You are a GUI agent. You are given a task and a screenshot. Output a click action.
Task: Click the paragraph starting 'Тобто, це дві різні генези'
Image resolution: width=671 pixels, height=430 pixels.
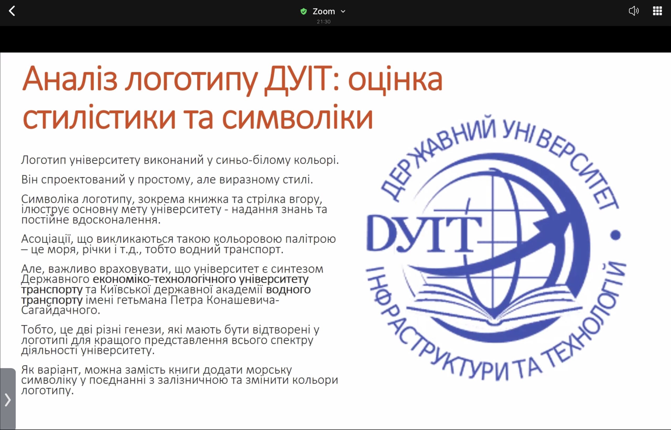coord(170,340)
